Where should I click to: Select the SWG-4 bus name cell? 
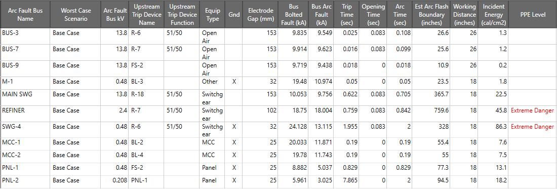tap(25, 130)
